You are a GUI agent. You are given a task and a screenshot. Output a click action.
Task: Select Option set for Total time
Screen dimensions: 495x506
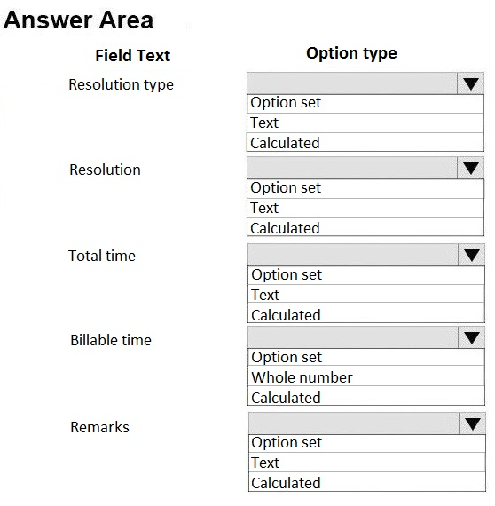click(366, 275)
